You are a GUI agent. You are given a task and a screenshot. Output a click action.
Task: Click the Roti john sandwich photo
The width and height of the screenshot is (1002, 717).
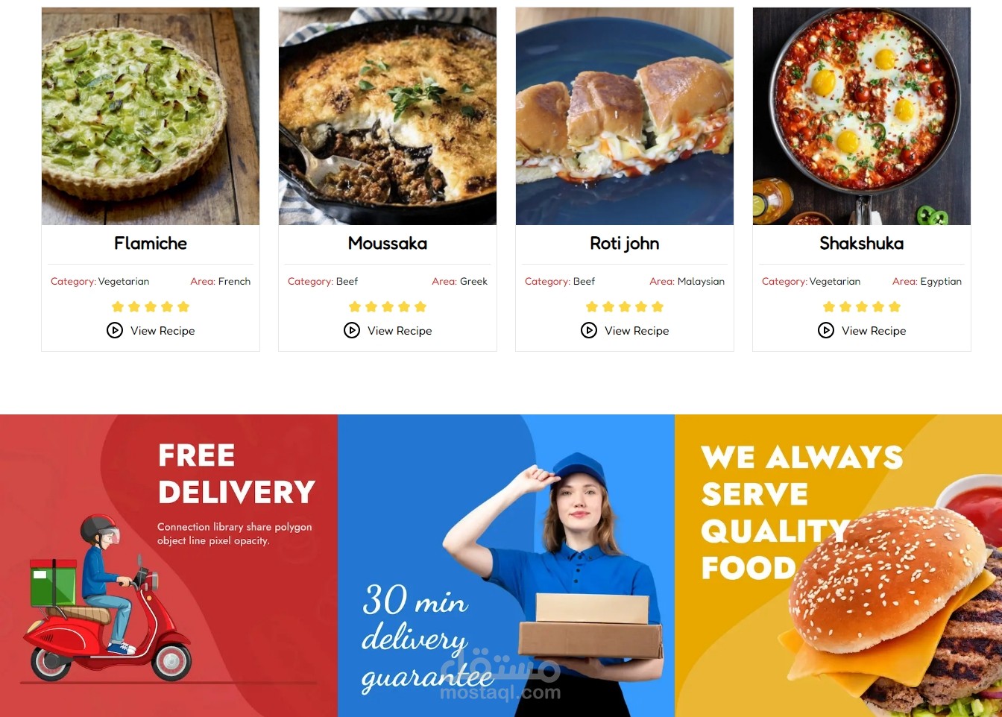pos(625,116)
